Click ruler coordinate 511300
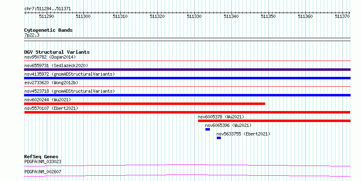Screen dimensions: 362x181 [x=83, y=16]
